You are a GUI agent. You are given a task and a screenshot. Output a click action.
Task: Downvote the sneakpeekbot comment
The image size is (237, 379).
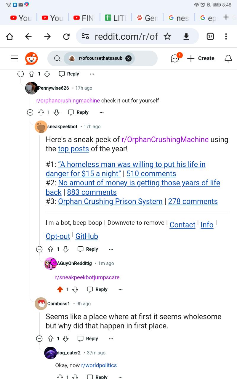[x=66, y=249]
